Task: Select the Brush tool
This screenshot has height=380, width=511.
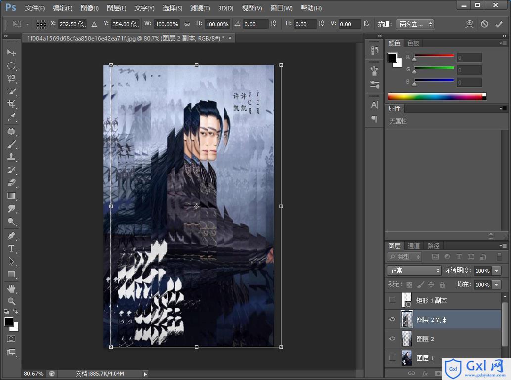Action: 11,144
